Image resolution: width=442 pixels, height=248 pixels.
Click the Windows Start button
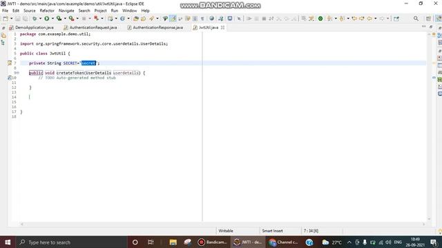tap(8, 242)
